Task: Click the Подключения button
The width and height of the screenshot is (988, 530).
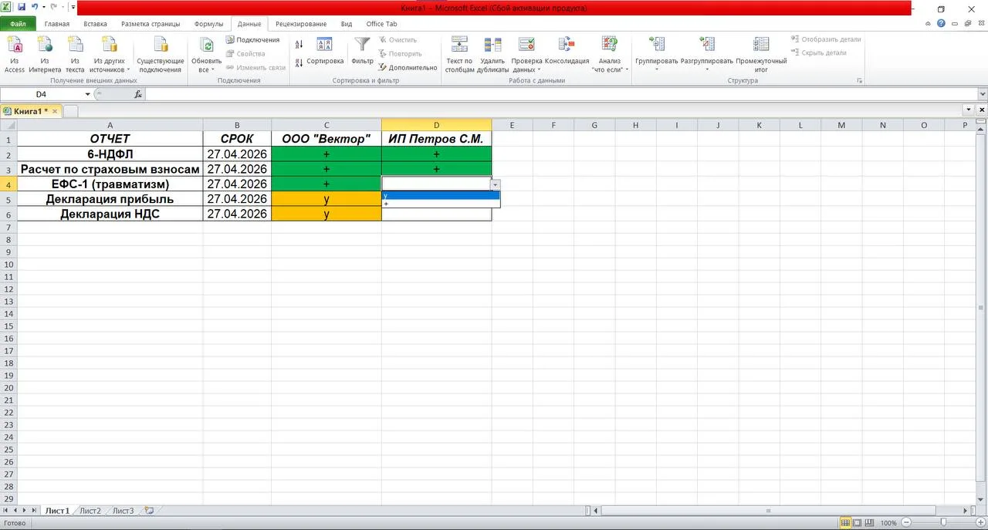Action: [252, 39]
